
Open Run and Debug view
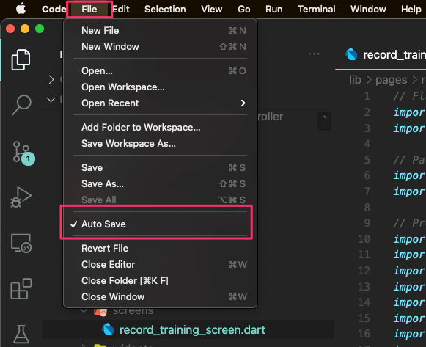click(21, 197)
